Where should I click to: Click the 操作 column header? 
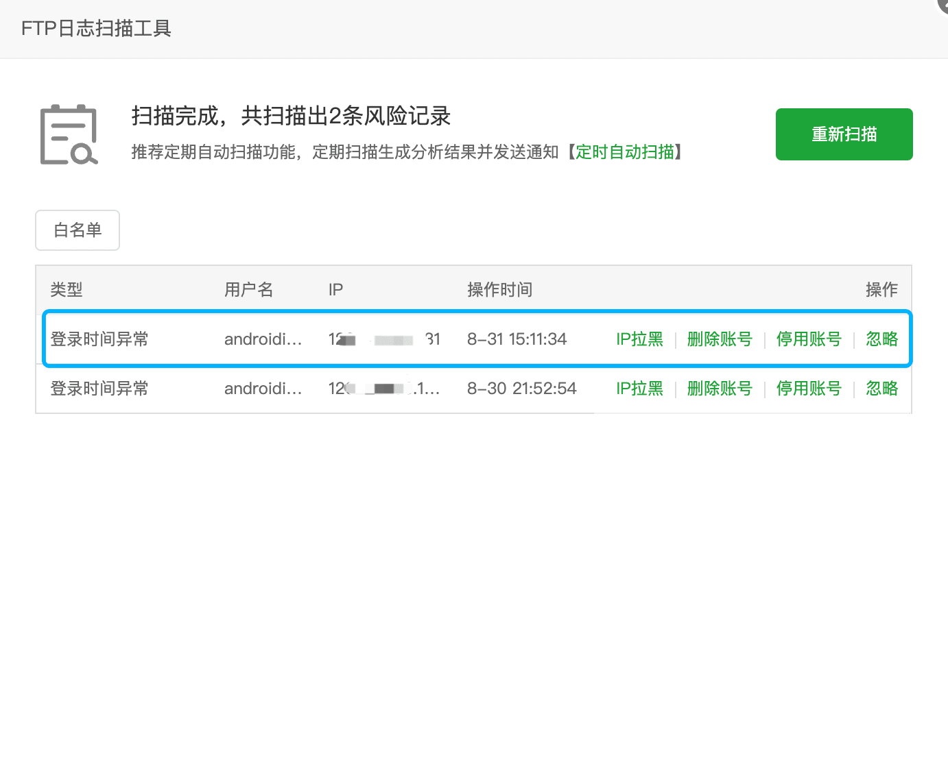coord(881,290)
